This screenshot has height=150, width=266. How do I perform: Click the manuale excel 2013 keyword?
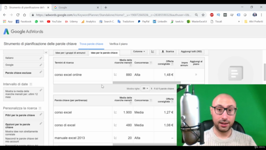point(69,138)
